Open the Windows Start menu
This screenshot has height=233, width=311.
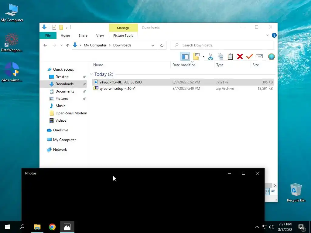pyautogui.click(x=7, y=227)
